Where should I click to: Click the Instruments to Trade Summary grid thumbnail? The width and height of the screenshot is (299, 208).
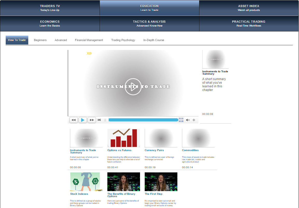tap(86, 138)
